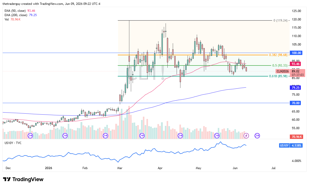Screen dimensions: 309x187
Task: Click the 4.538% yield value tag
Action: 296,145
